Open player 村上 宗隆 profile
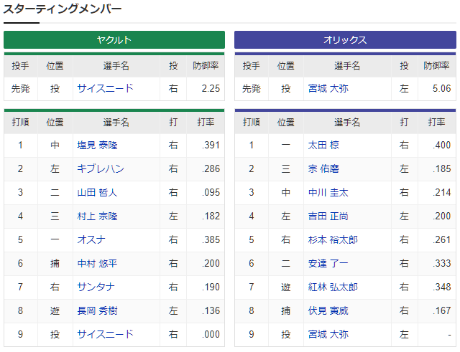The width and height of the screenshot is (460, 352). click(97, 217)
